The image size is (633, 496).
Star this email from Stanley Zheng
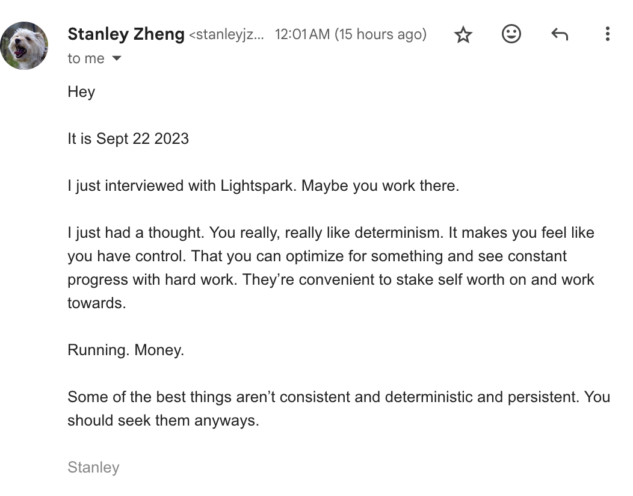point(463,35)
